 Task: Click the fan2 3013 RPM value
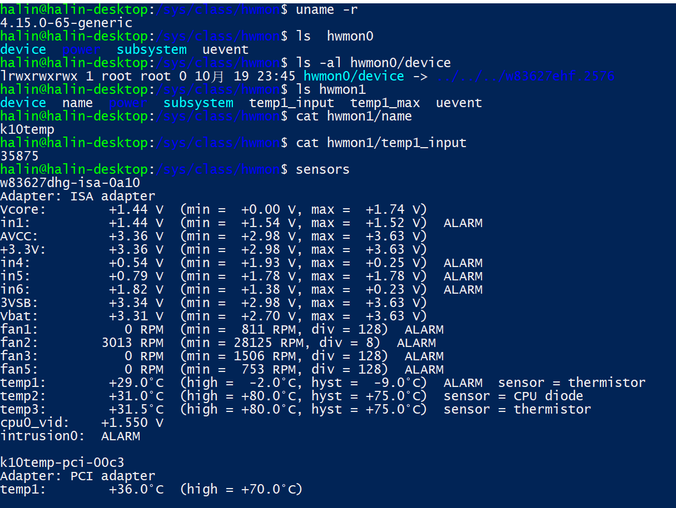coord(132,343)
